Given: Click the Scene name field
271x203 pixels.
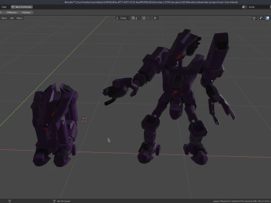Looking at the screenshot, I should (x=259, y=7).
